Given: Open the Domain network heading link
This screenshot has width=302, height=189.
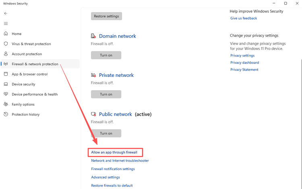Looking at the screenshot, I should tap(117, 36).
